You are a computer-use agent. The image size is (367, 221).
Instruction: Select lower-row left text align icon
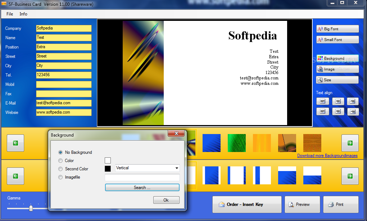[322, 111]
